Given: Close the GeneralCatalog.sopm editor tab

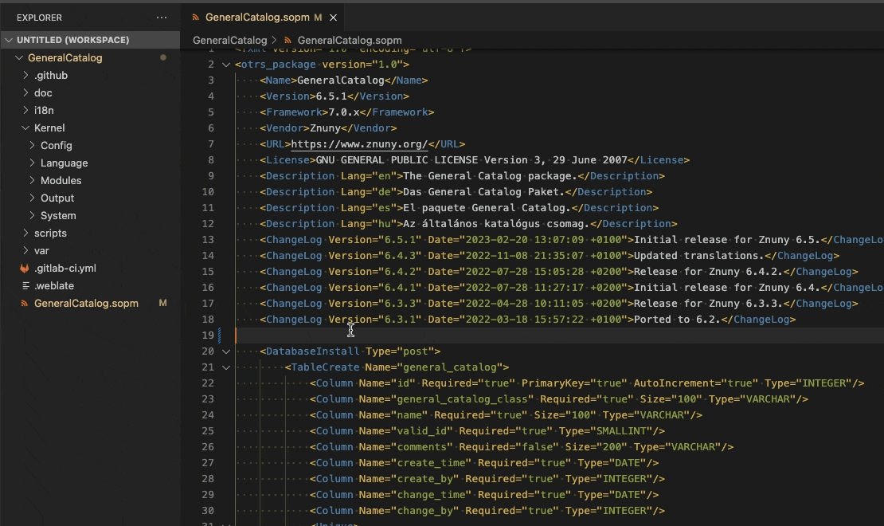Looking at the screenshot, I should coord(333,18).
